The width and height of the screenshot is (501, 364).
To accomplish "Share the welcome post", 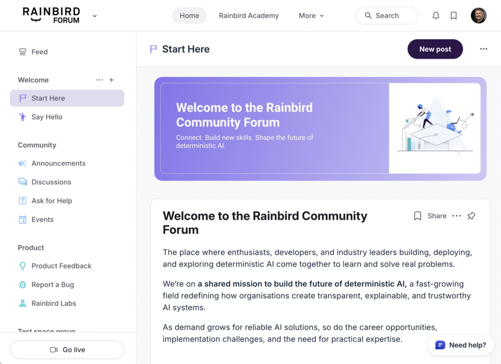I will click(437, 216).
